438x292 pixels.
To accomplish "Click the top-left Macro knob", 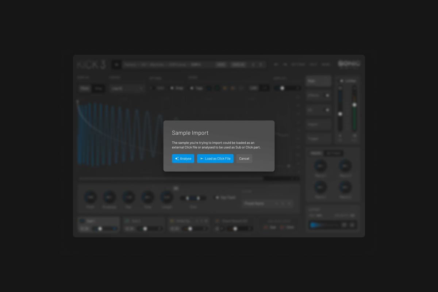I will point(320,166).
